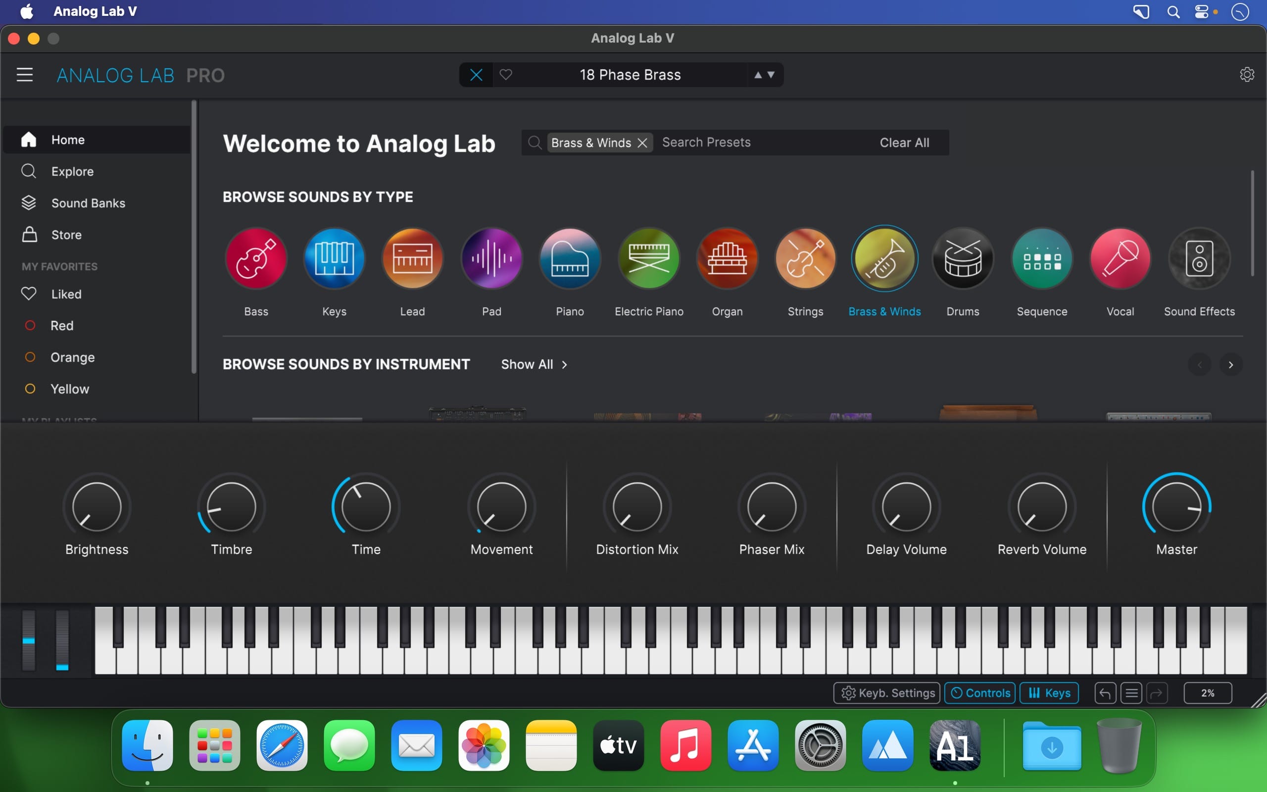Pick the Strings sound type icon
This screenshot has height=792, width=1267.
point(806,258)
